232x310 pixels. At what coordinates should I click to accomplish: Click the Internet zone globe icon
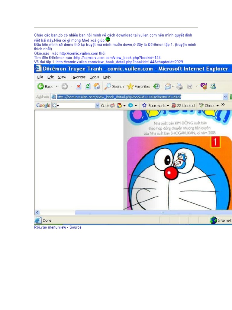[x=213, y=220]
